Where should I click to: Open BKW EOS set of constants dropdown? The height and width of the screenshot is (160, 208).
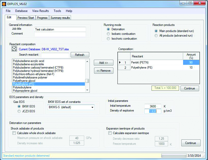point(92,107)
